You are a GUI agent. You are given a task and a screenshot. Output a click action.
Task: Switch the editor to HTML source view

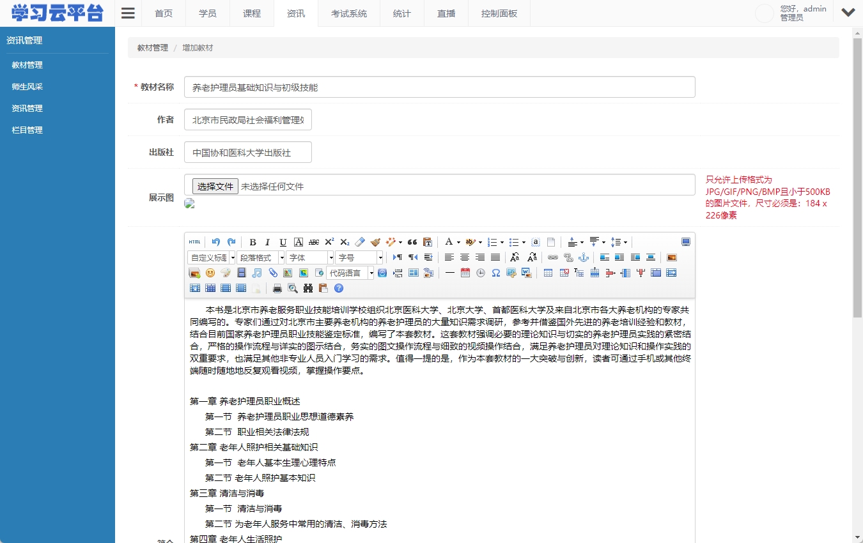click(x=194, y=241)
